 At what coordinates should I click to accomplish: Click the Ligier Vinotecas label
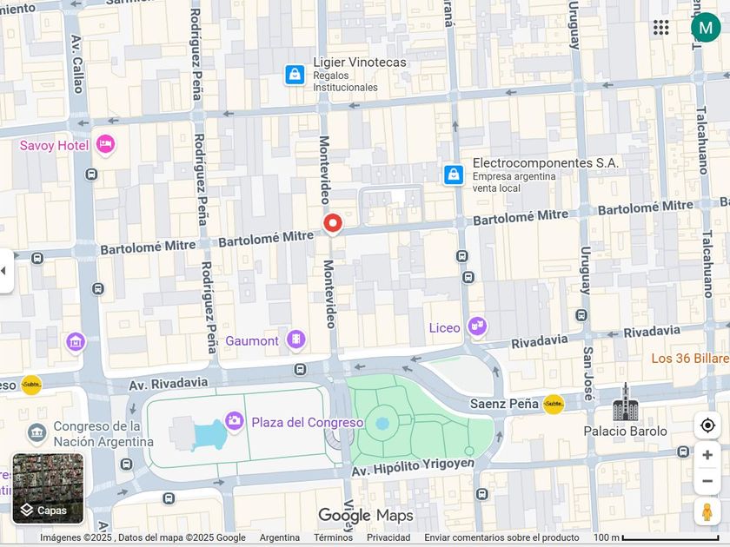(360, 63)
